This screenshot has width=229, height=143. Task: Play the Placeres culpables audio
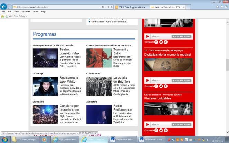(147, 125)
